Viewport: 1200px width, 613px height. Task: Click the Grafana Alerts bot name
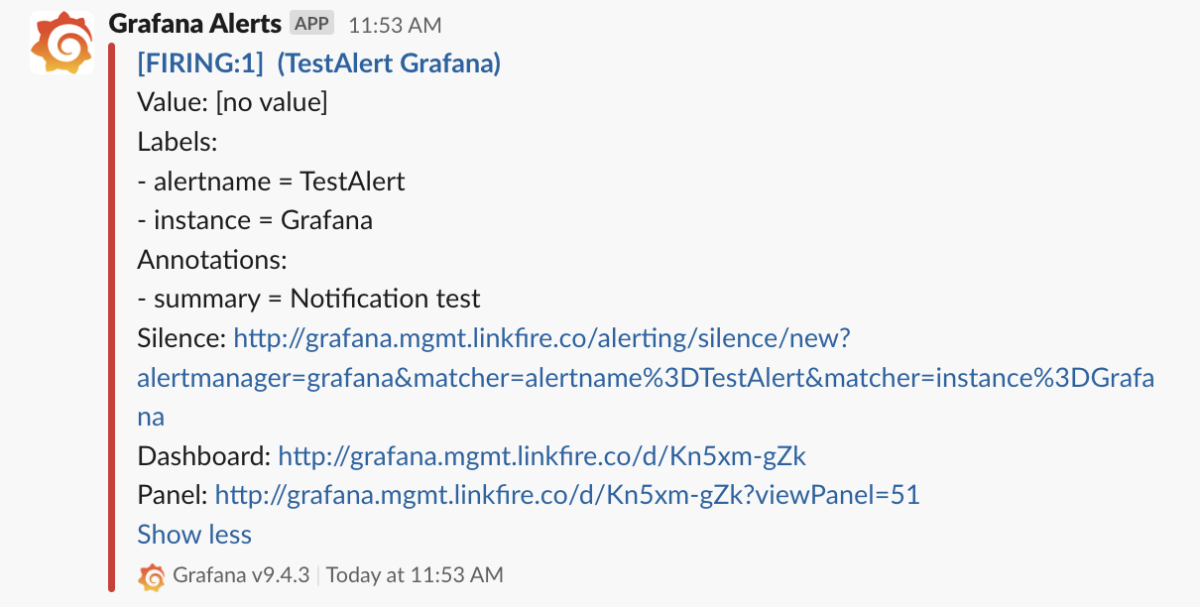[x=197, y=22]
